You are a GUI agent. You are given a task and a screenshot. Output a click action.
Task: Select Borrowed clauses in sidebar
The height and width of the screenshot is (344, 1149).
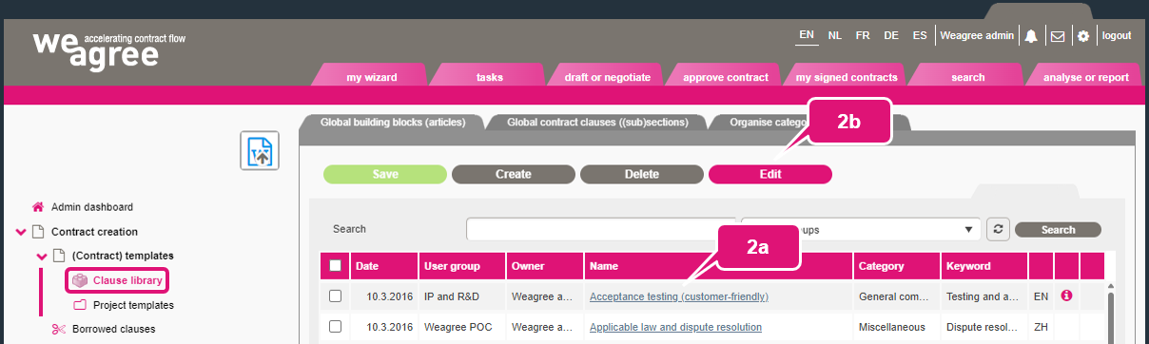pyautogui.click(x=114, y=329)
